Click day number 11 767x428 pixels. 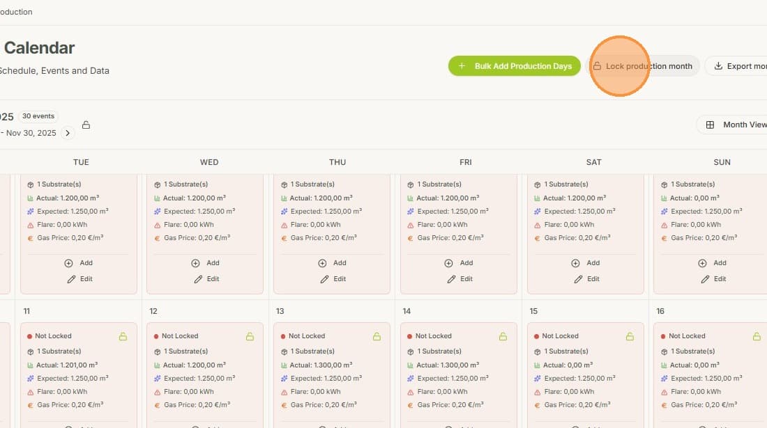tap(26, 311)
